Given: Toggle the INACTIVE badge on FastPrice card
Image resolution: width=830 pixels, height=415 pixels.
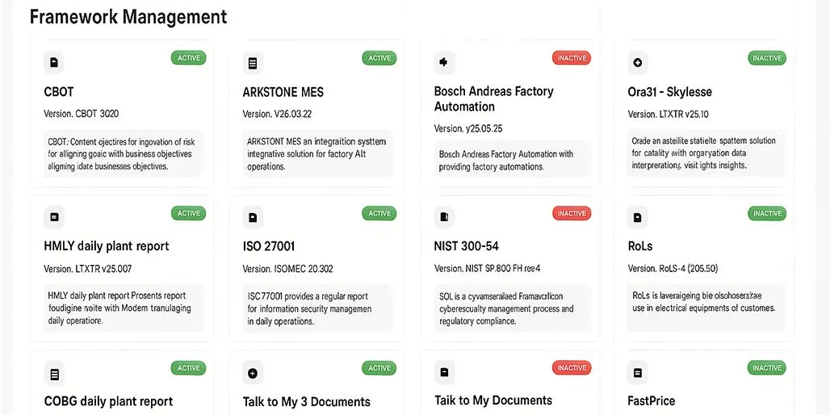Looking at the screenshot, I should (x=767, y=368).
